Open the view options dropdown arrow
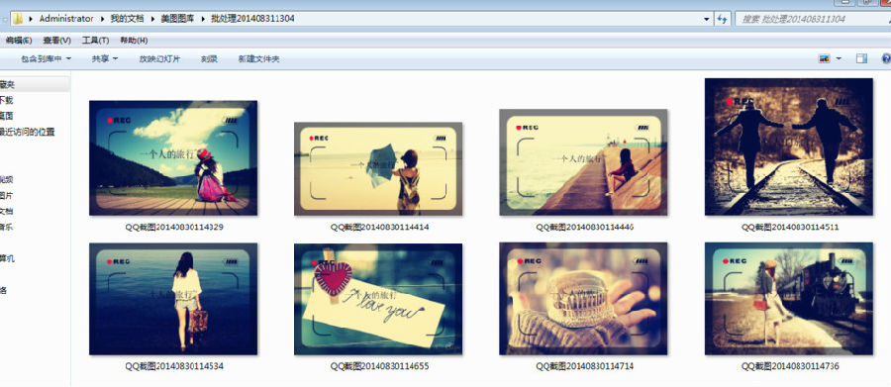Image resolution: width=891 pixels, height=387 pixels. [x=839, y=58]
